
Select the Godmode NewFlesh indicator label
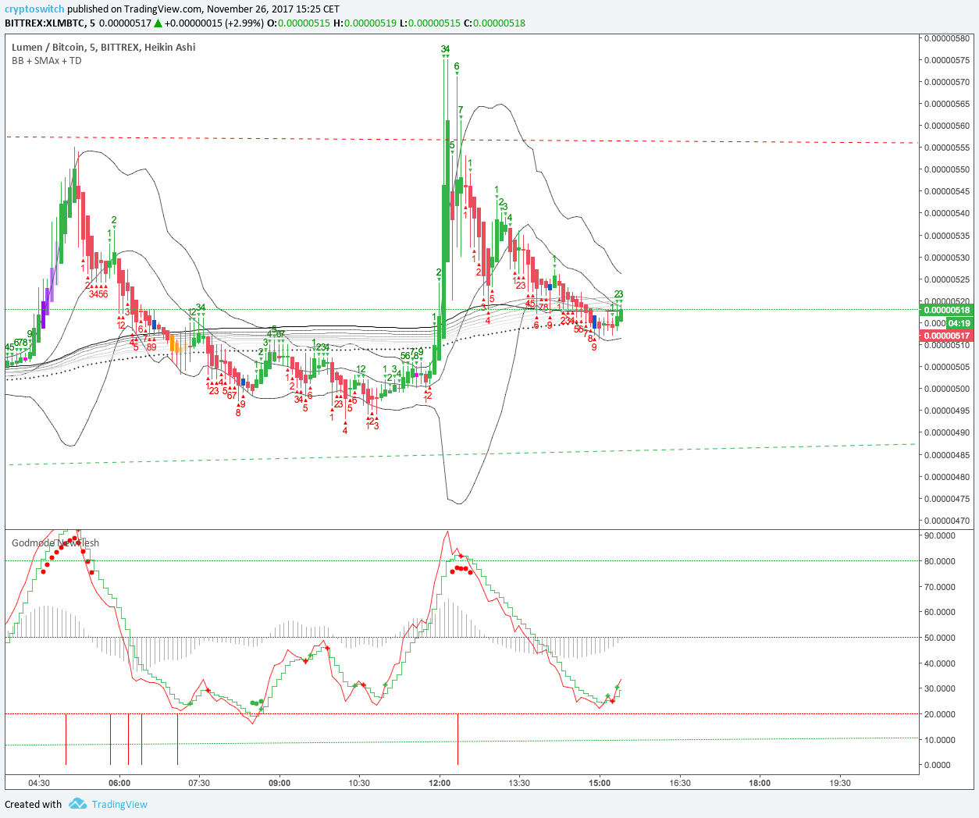click(55, 542)
